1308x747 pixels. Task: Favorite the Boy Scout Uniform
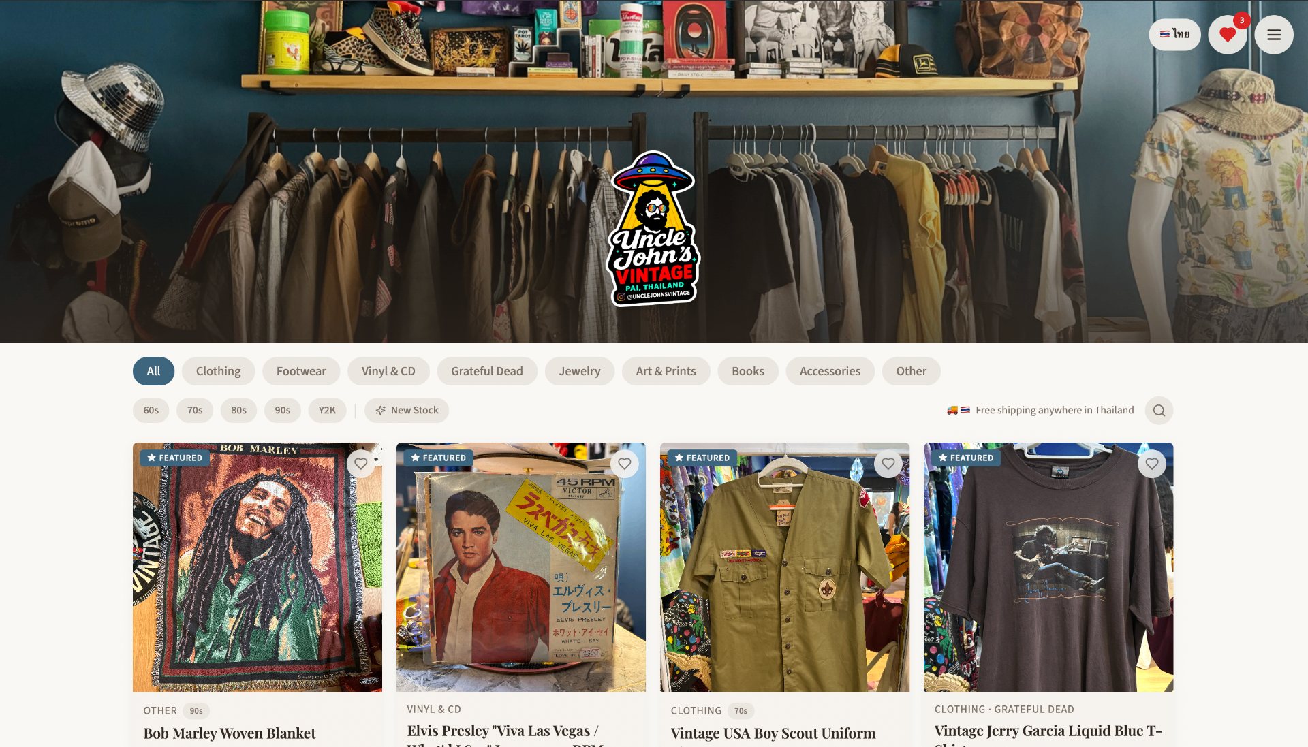pyautogui.click(x=888, y=464)
